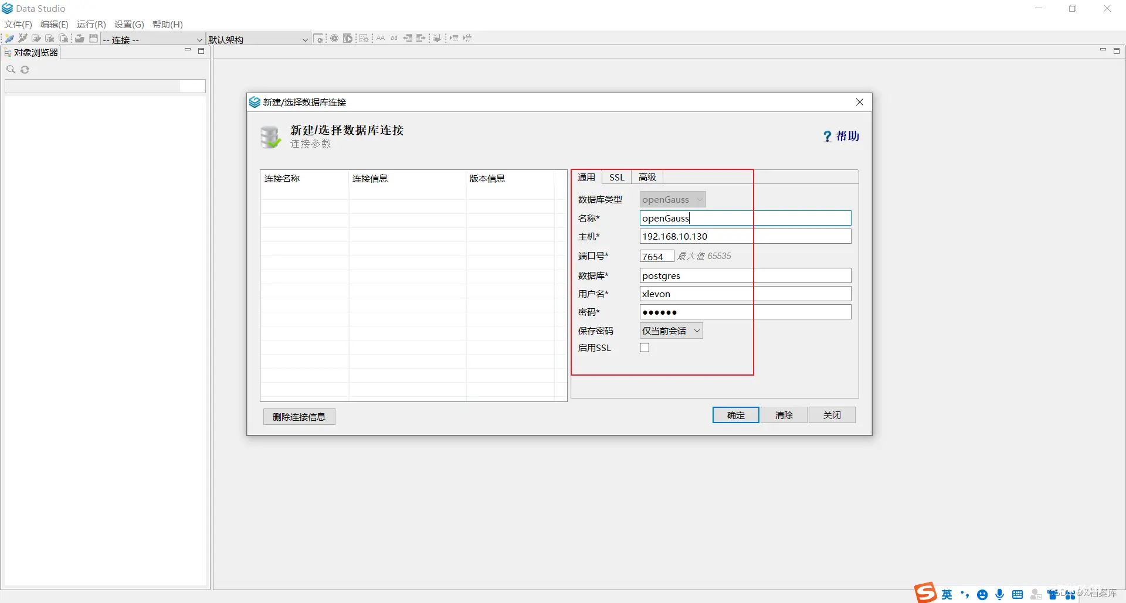Click the 端口号 input field

click(x=657, y=256)
